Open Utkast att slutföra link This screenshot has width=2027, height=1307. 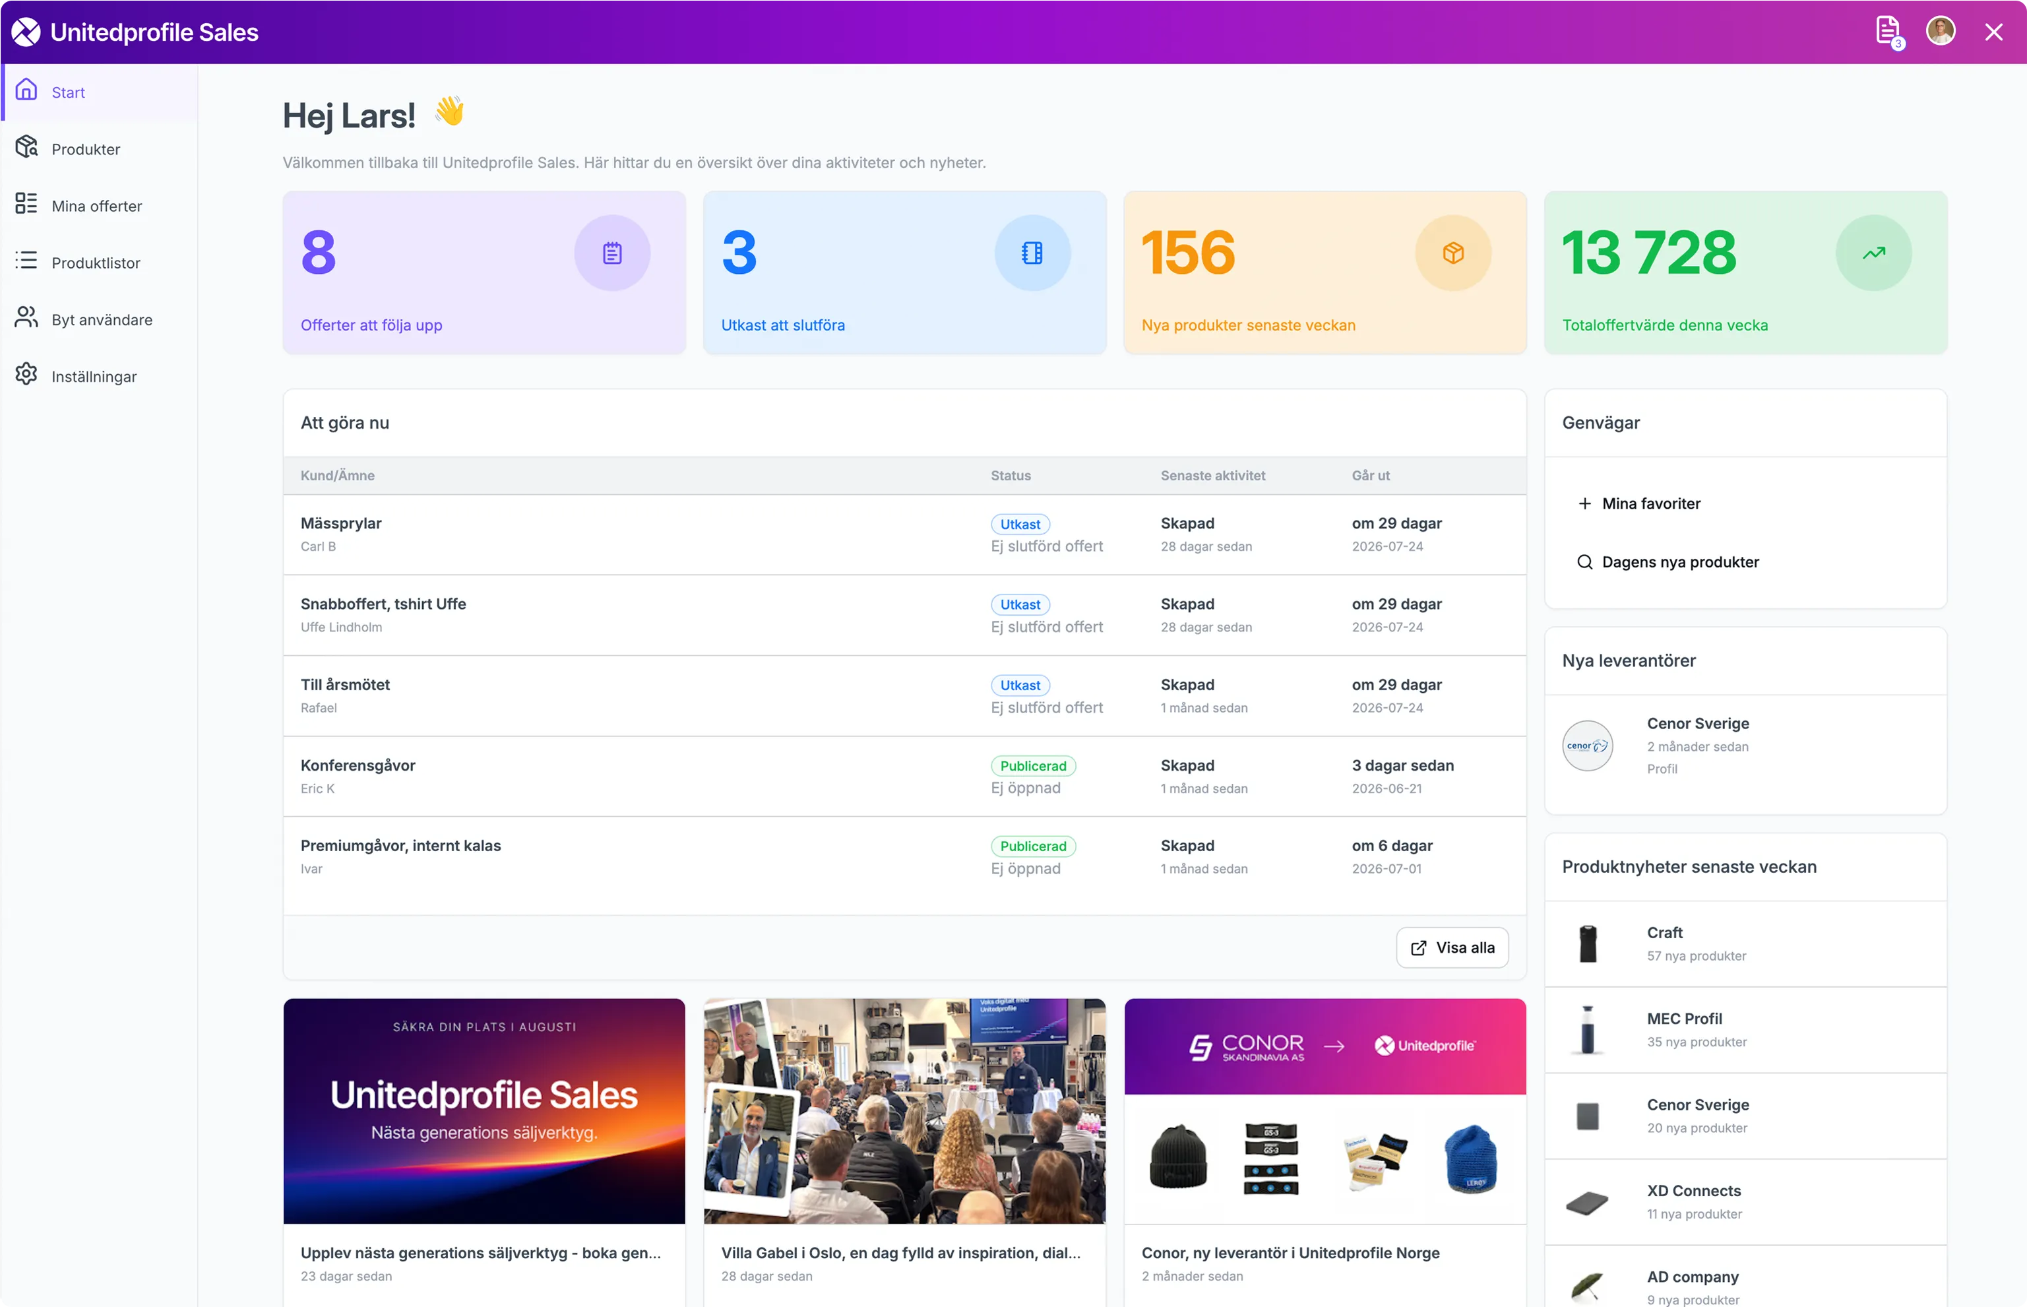782,325
